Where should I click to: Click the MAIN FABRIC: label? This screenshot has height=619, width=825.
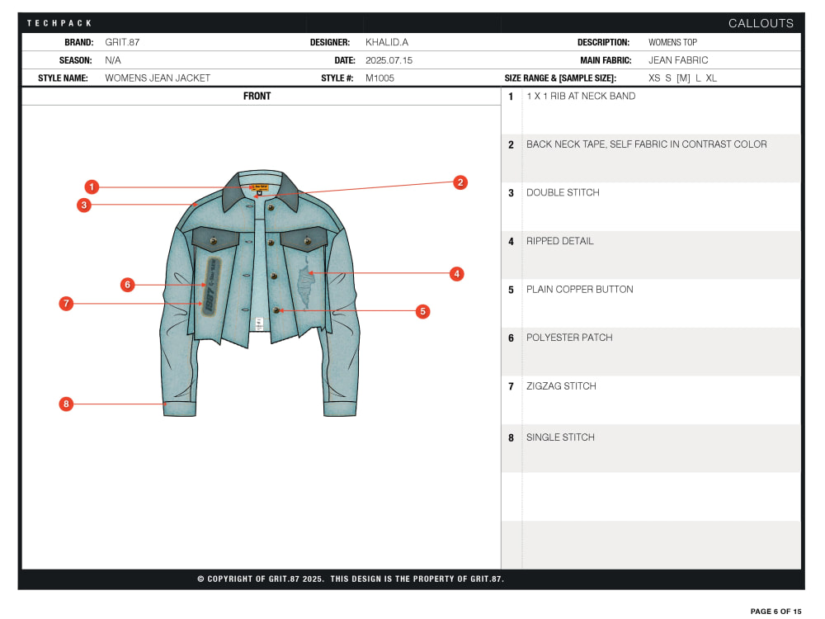click(x=606, y=60)
